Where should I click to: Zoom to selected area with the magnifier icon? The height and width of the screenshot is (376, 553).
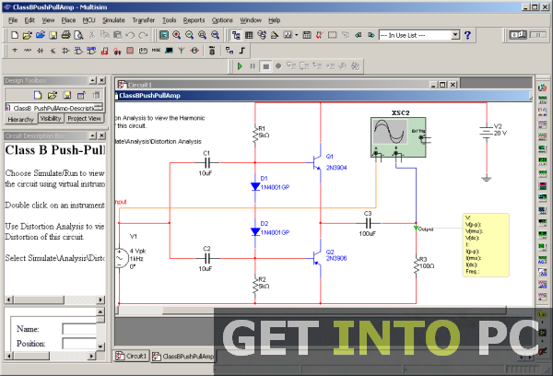202,35
